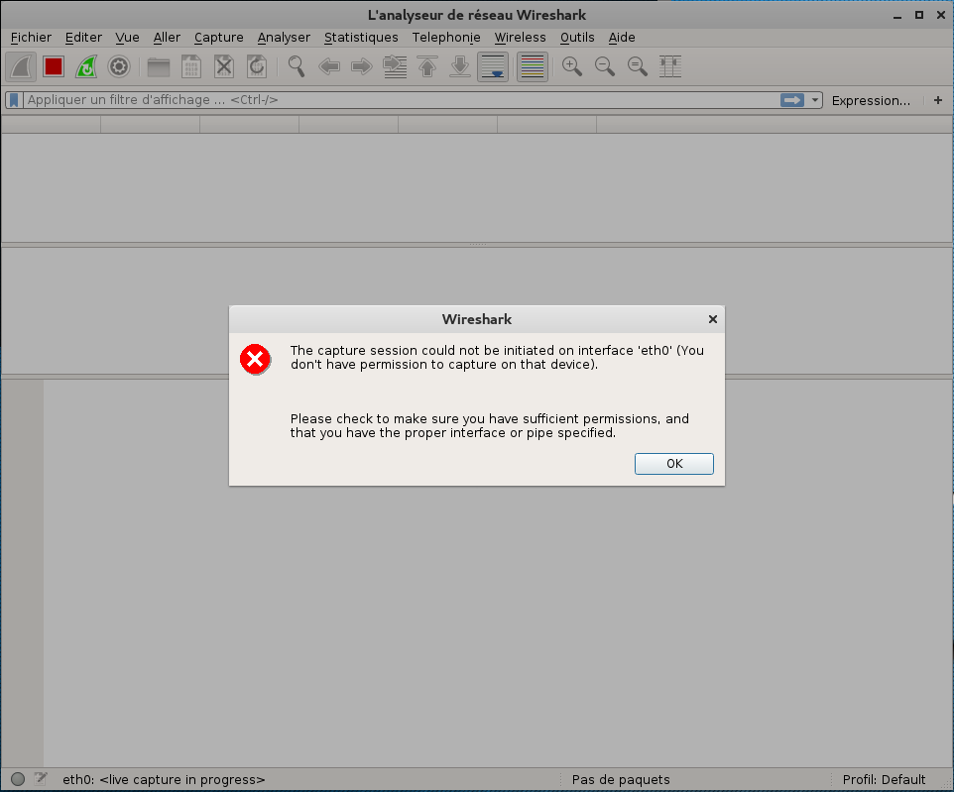The height and width of the screenshot is (792, 954).
Task: Open the Statistiques menu
Action: (x=361, y=38)
